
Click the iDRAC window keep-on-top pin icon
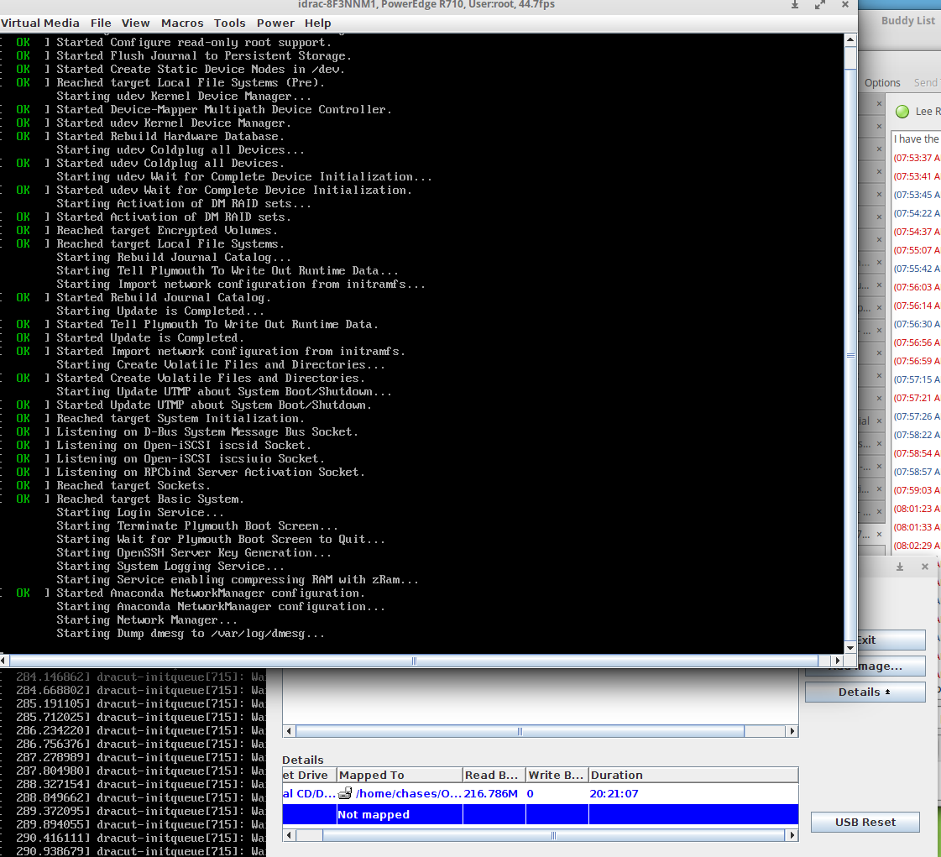tap(795, 5)
